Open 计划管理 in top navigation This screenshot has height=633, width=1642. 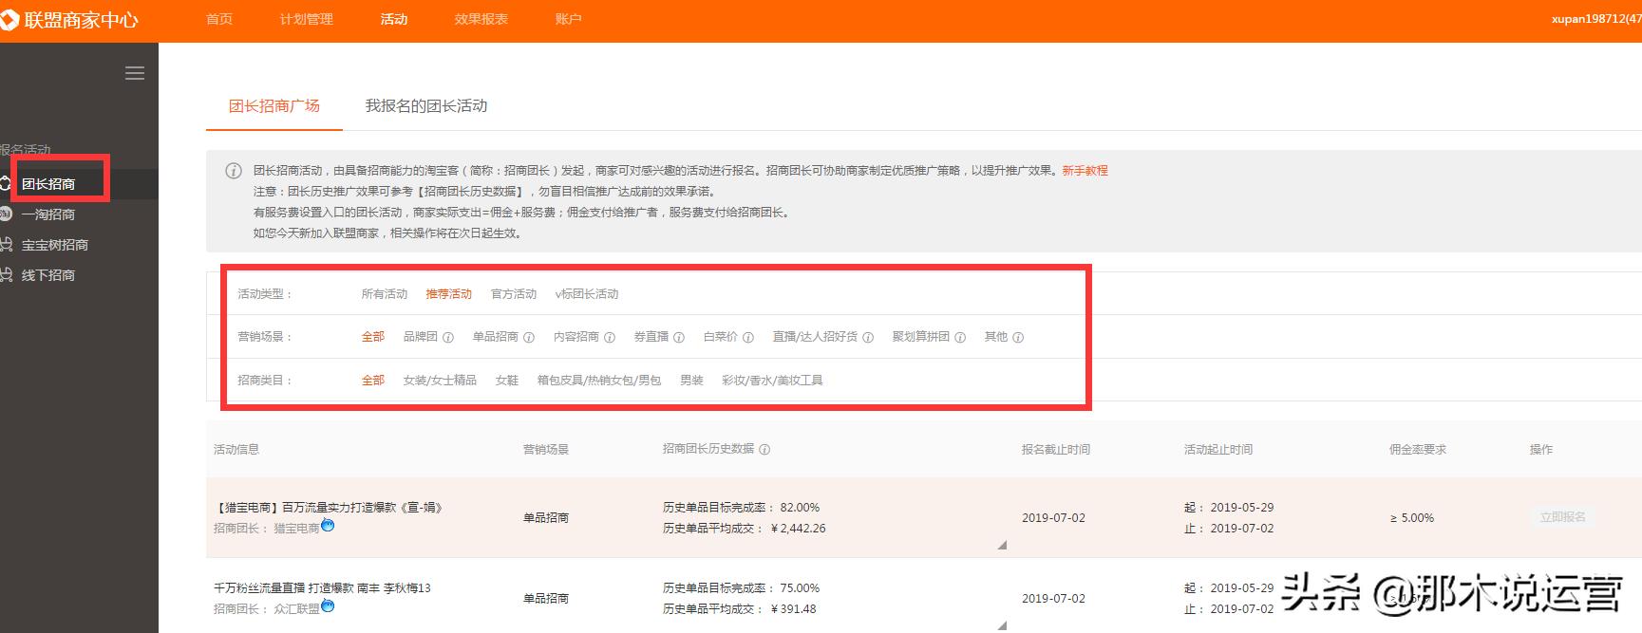coord(307,19)
